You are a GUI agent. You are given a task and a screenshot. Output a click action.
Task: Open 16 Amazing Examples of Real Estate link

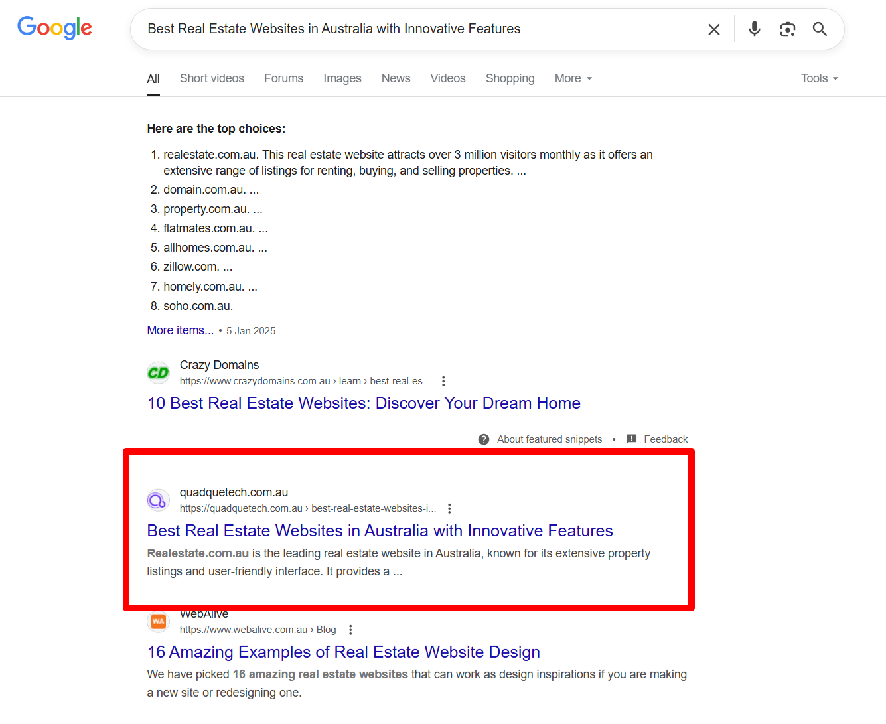click(343, 652)
